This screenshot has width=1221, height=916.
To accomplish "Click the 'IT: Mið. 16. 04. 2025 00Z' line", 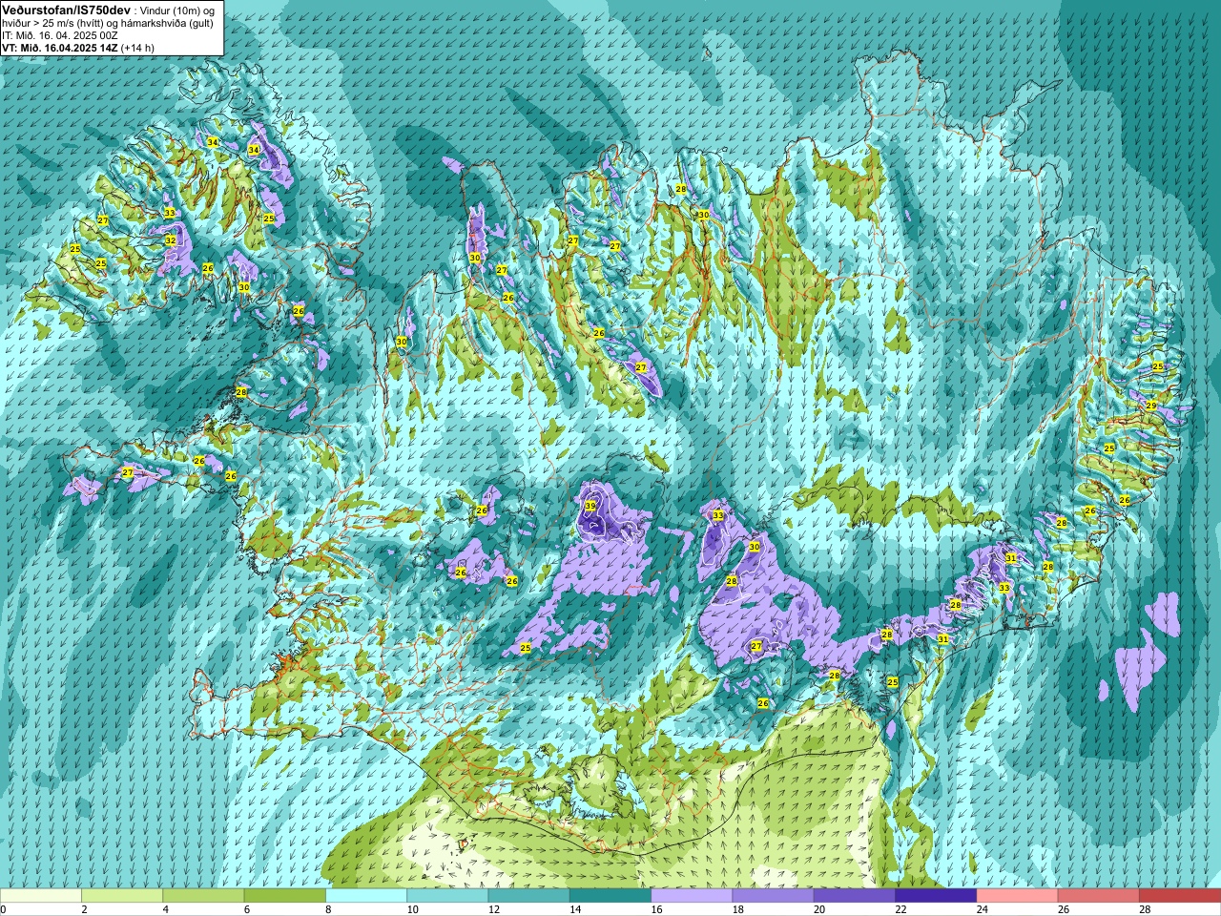I will (x=60, y=35).
